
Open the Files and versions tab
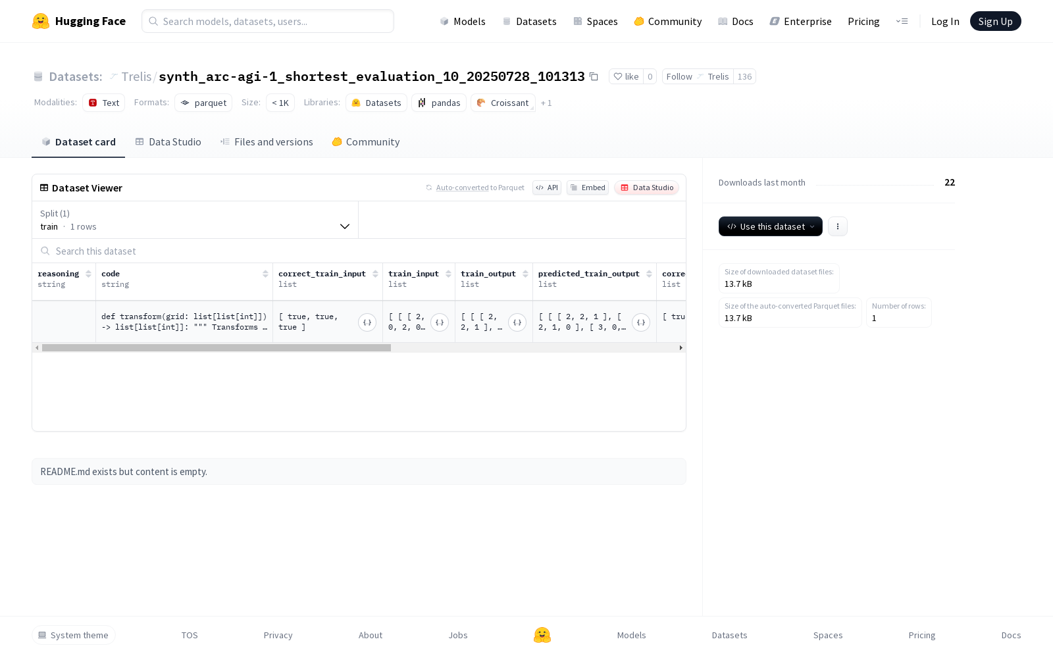pyautogui.click(x=267, y=142)
